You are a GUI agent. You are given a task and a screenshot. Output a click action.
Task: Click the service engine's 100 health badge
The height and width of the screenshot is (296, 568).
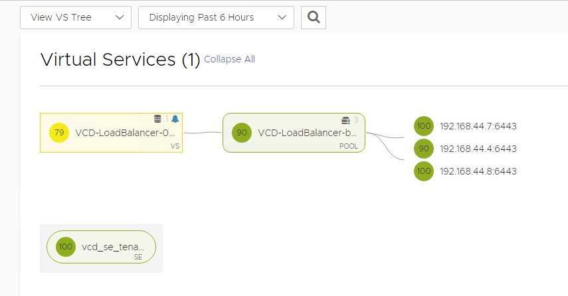(x=66, y=247)
